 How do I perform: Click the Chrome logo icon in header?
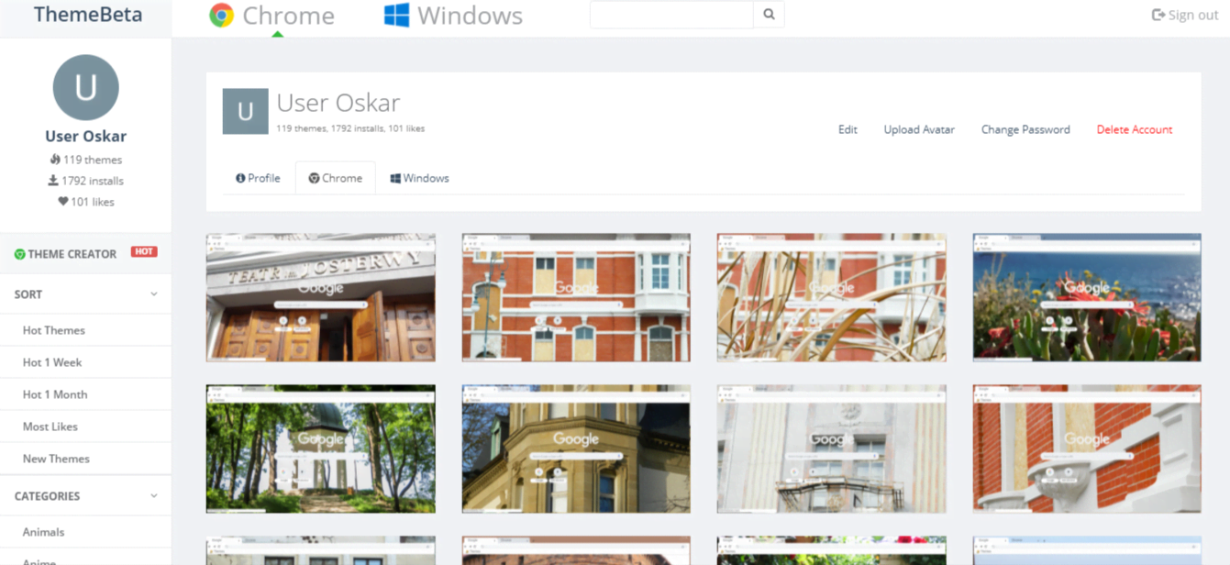pos(221,16)
